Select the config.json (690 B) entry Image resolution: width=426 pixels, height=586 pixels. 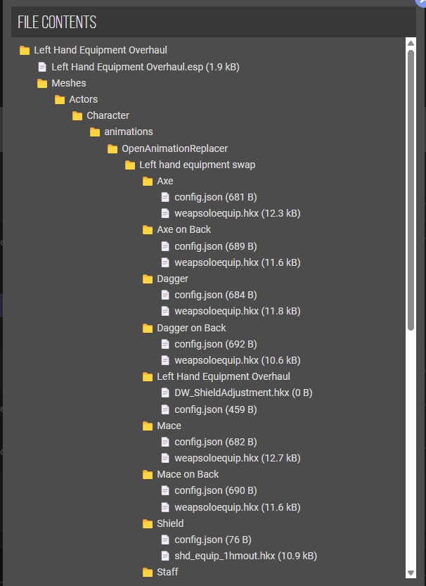pos(215,491)
